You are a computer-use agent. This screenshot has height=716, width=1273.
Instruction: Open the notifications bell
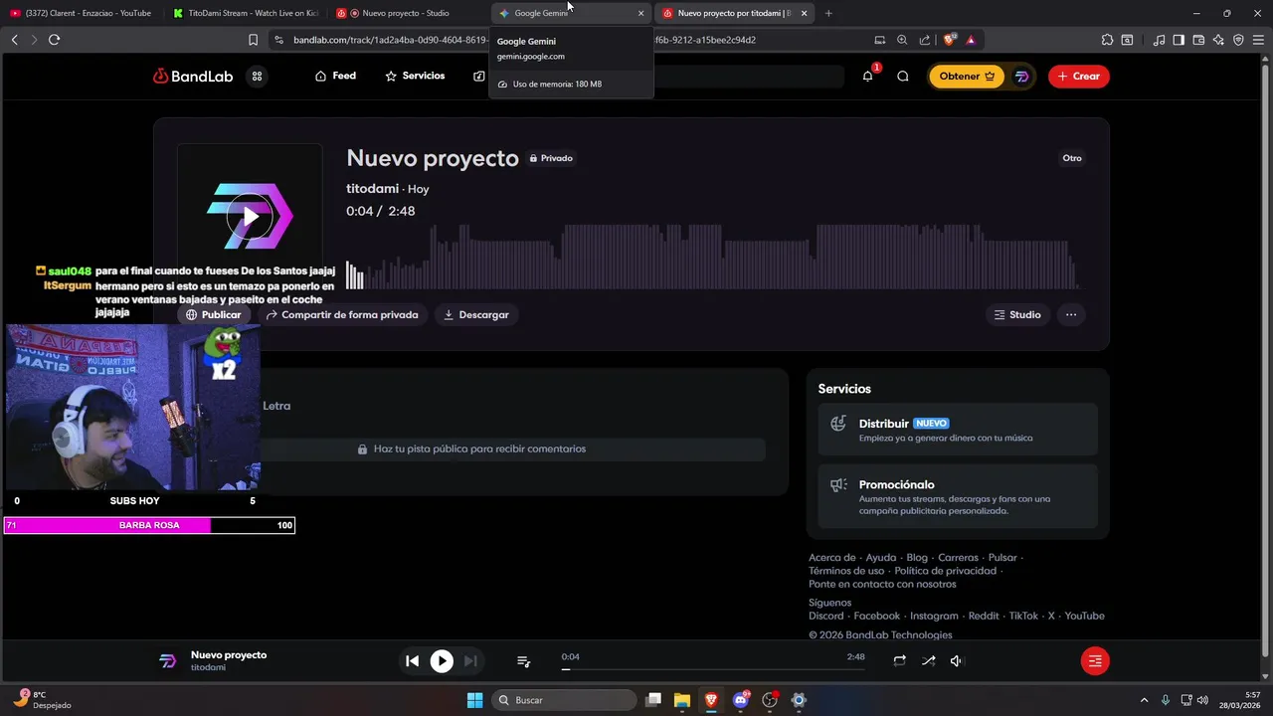pos(867,76)
